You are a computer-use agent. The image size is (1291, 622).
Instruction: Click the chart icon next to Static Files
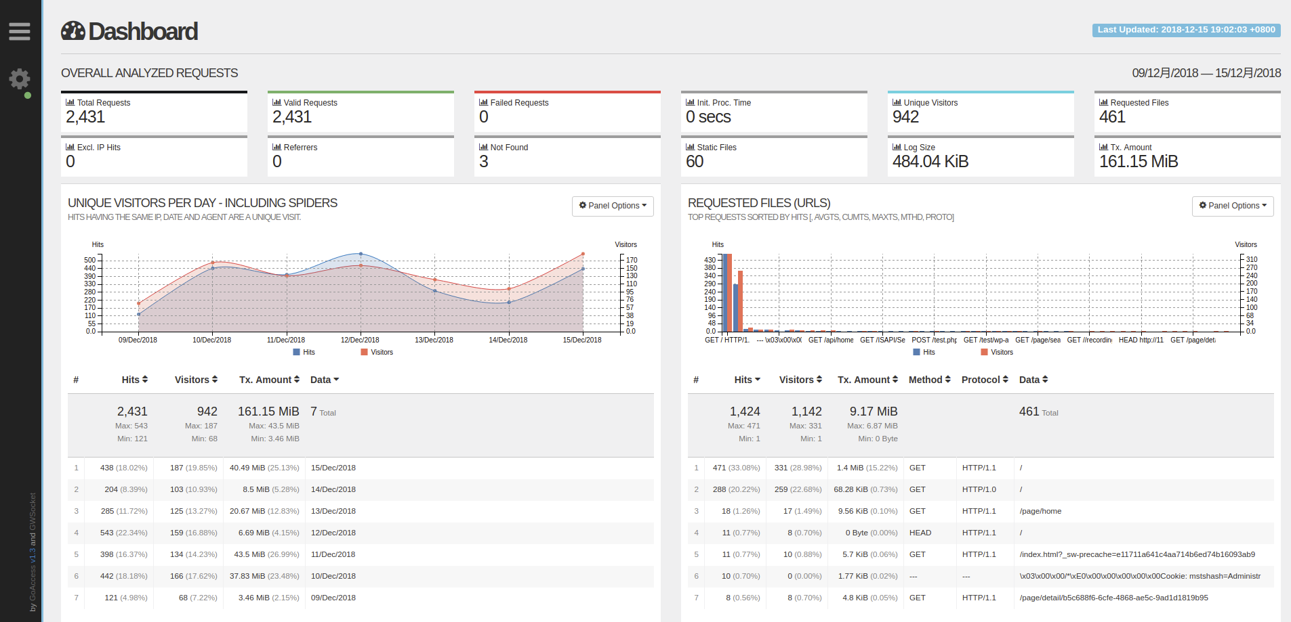click(x=689, y=146)
